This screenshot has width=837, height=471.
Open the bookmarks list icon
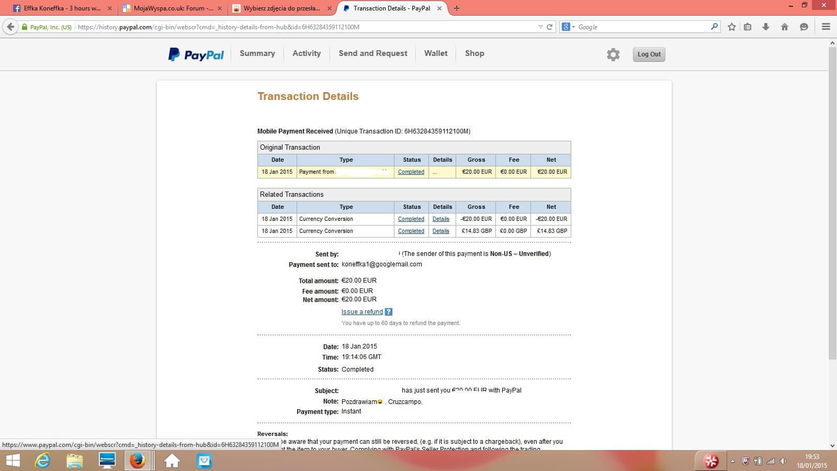[x=748, y=27]
